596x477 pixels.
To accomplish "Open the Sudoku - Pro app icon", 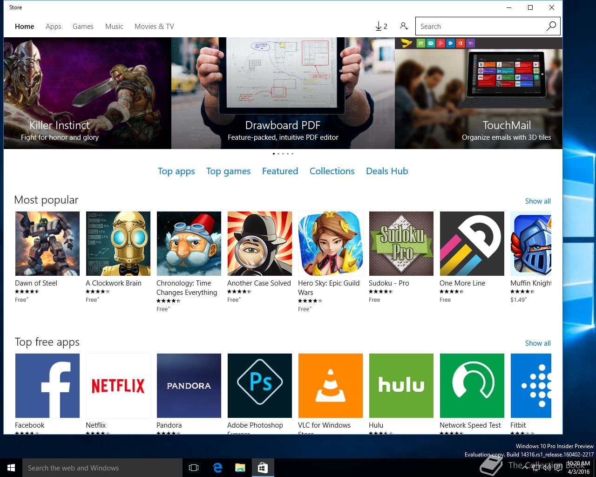I will [401, 244].
